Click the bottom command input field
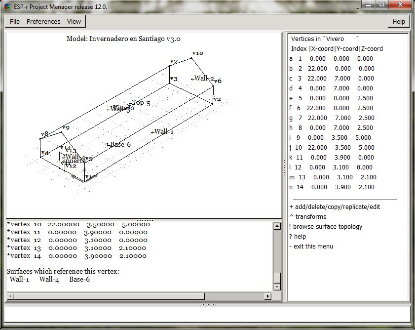This screenshot has width=415, height=330. 207,314
